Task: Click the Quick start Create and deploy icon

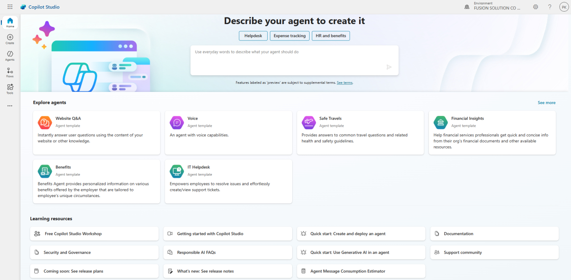Action: [x=304, y=234]
